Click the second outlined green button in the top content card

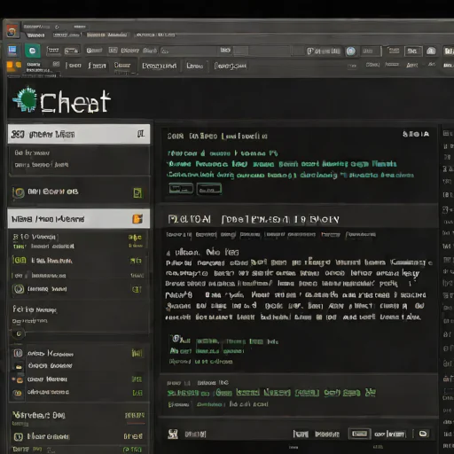point(209,189)
